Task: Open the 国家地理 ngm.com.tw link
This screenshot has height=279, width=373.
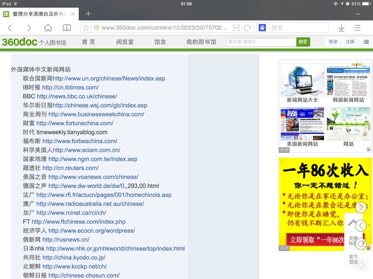Action: [93, 159]
